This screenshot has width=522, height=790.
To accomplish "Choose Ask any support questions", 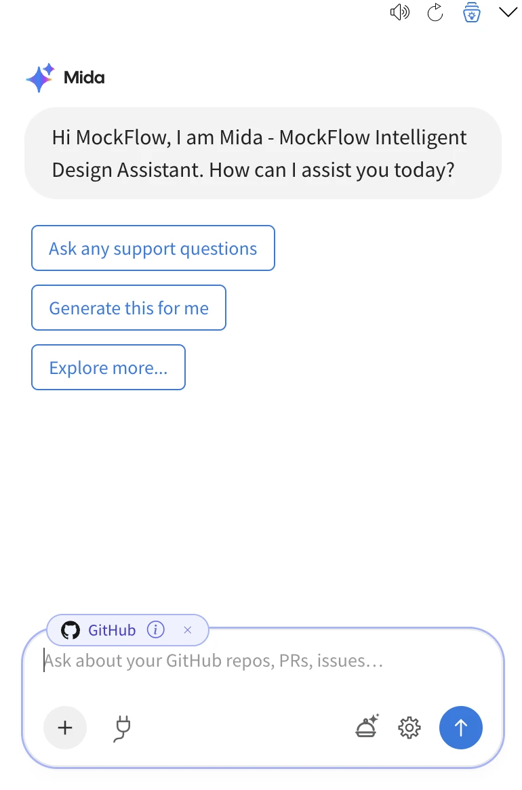I will [x=153, y=248].
